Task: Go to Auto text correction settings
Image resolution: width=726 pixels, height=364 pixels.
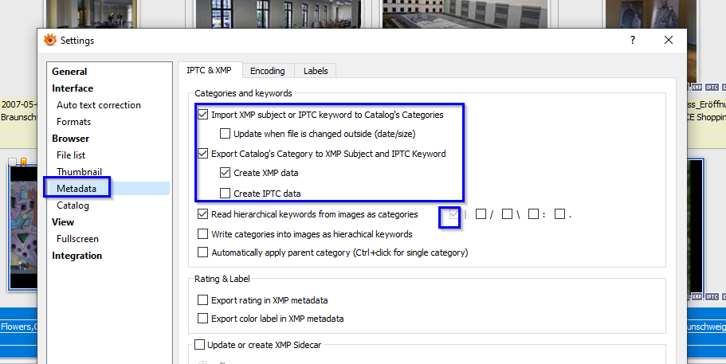Action: click(98, 105)
